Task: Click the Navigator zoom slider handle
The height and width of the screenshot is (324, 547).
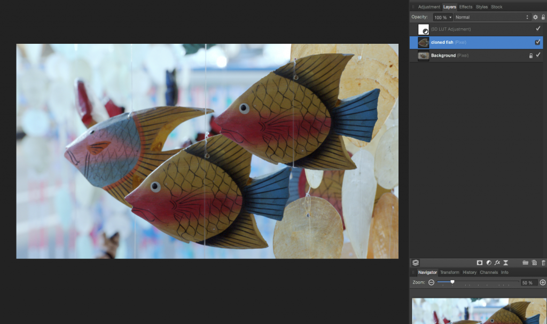Action: coord(452,282)
